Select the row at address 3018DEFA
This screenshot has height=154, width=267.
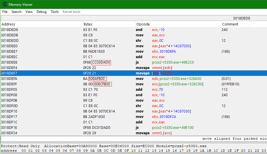pos(134,79)
